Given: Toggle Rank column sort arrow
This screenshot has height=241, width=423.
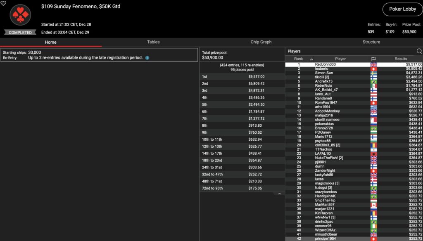Looking at the screenshot, I should pyautogui.click(x=311, y=59).
